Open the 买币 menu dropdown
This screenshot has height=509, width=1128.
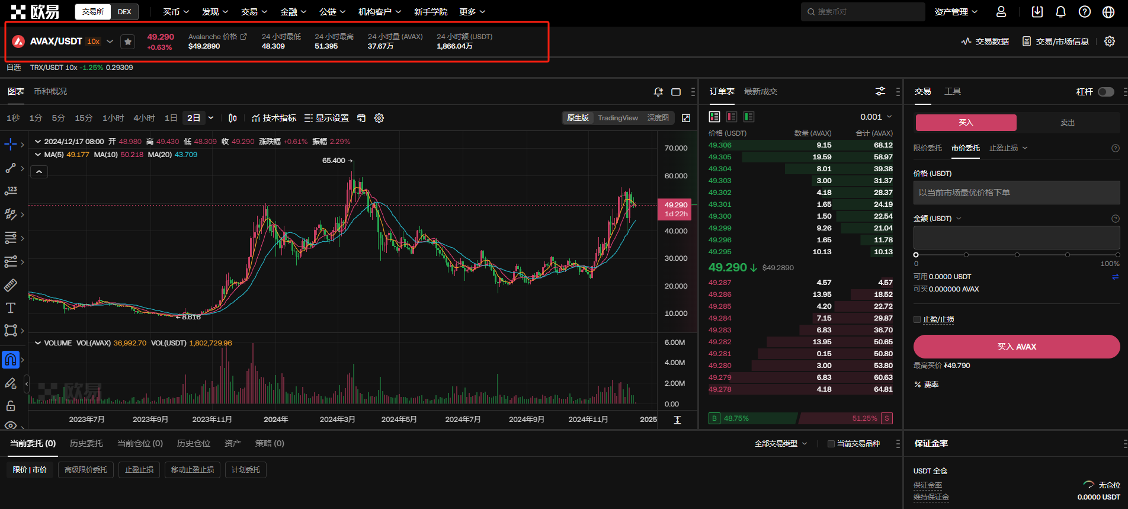coord(176,12)
